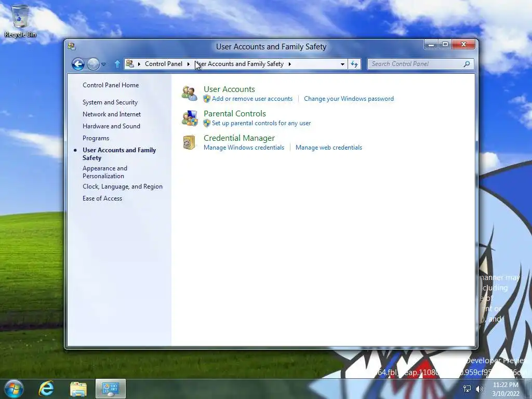The height and width of the screenshot is (399, 532).
Task: Select User Accounts and Family Safety in sidebar
Action: click(x=119, y=154)
